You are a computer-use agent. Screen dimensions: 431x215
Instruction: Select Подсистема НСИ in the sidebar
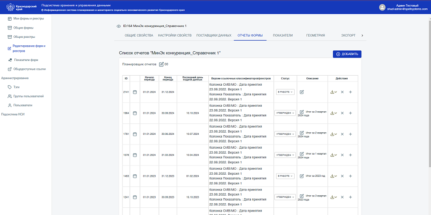coord(13,114)
